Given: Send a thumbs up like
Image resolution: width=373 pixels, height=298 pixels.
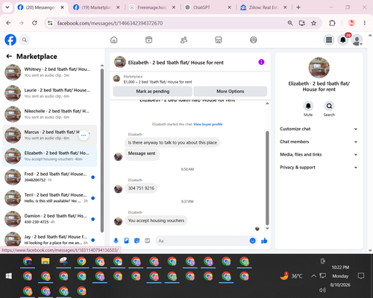Looking at the screenshot, I should [264, 241].
